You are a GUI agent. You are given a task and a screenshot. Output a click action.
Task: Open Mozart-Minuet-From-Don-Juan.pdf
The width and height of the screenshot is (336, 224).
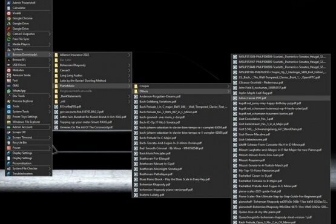click(x=281, y=155)
